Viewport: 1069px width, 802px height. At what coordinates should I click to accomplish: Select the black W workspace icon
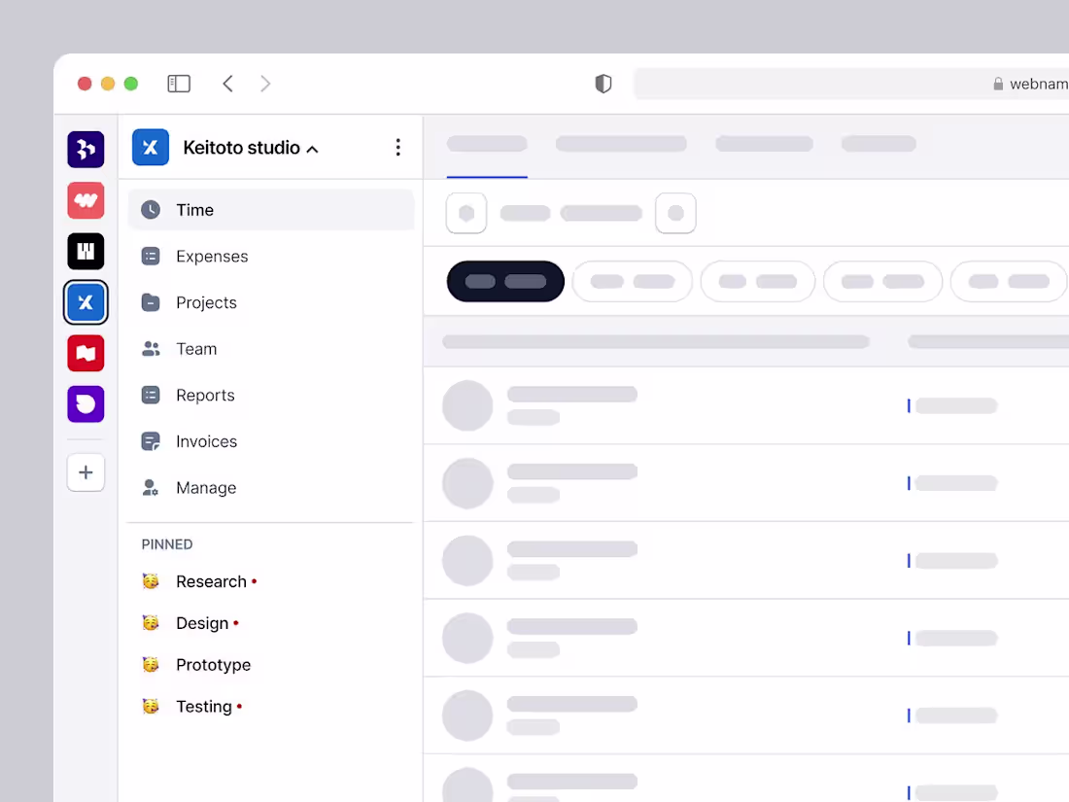tap(86, 251)
